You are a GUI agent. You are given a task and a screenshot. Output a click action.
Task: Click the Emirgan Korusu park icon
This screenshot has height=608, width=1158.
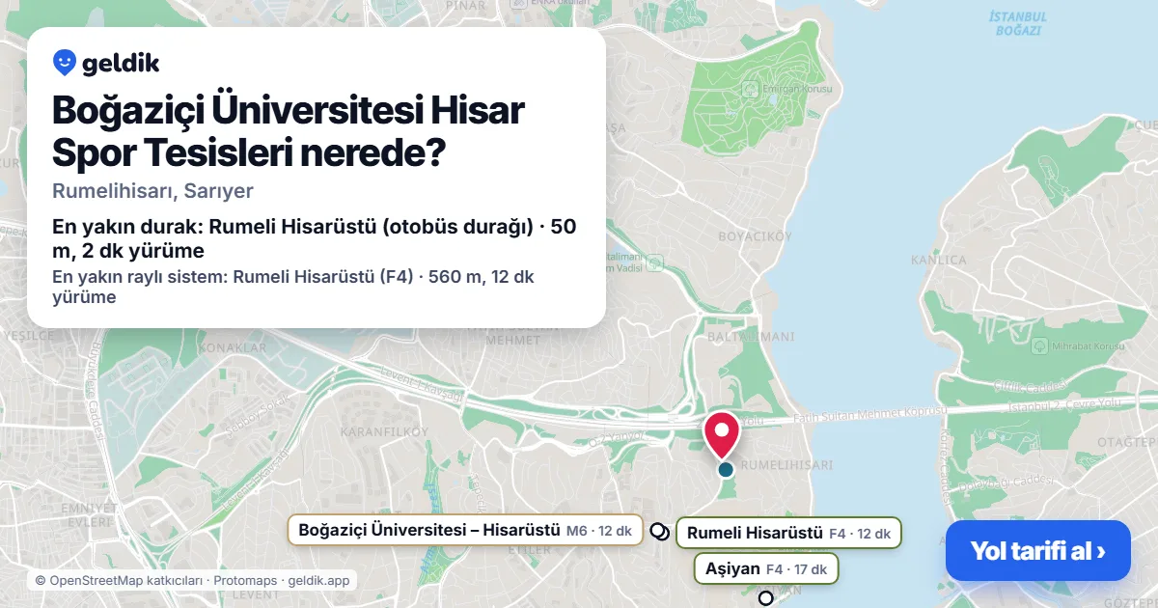pyautogui.click(x=750, y=88)
